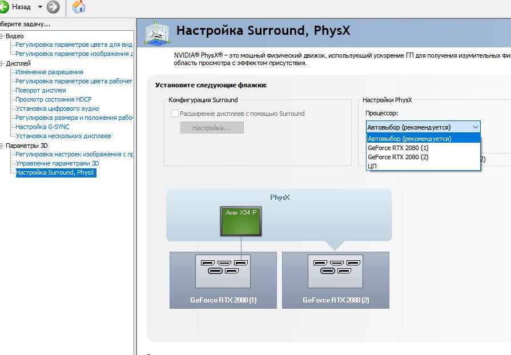Click the Процессор: label
The image size is (511, 355).
tap(381, 113)
